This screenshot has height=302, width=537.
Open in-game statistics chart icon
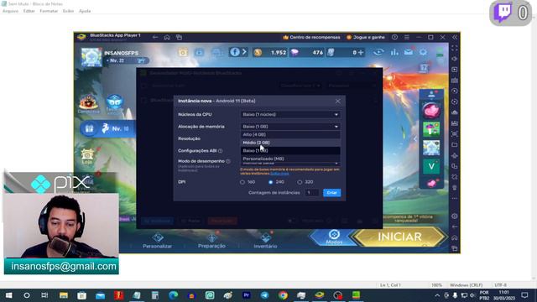(394, 52)
